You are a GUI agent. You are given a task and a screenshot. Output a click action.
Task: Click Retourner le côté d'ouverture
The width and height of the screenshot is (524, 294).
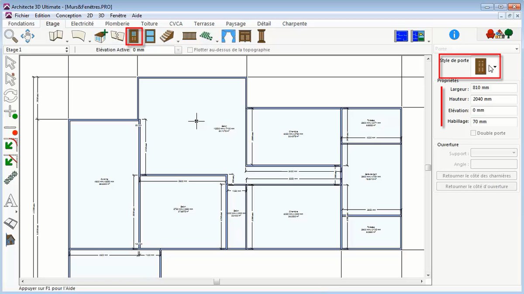click(x=476, y=186)
